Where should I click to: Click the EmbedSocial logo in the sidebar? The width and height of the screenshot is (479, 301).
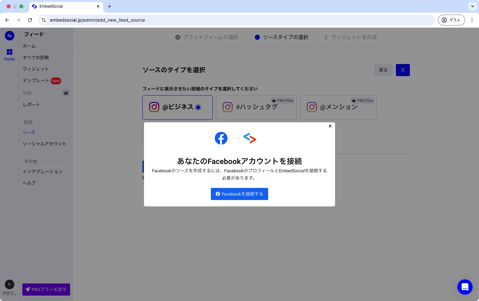pyautogui.click(x=10, y=36)
